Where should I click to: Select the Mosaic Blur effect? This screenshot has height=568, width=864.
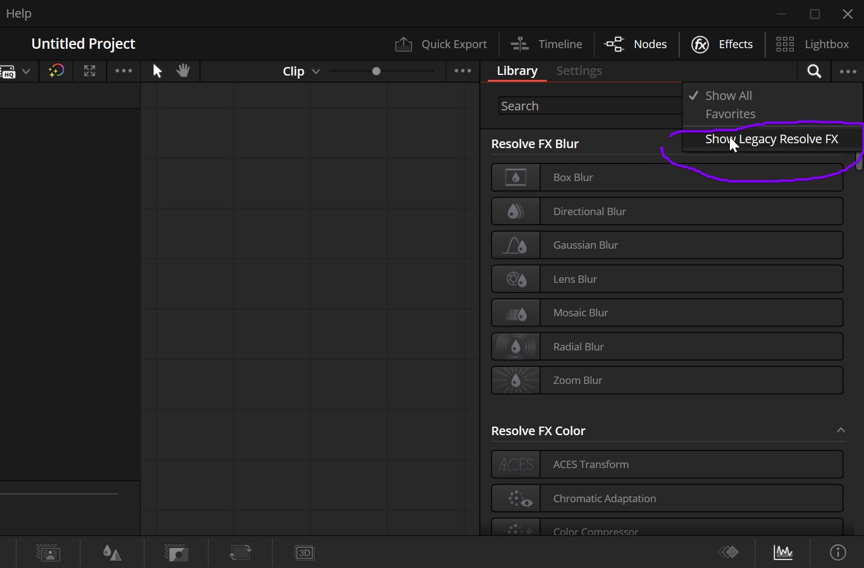[x=667, y=313]
